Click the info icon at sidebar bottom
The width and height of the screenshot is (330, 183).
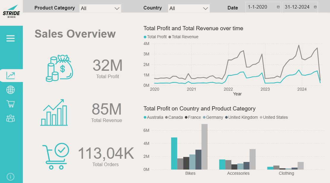pyautogui.click(x=11, y=177)
